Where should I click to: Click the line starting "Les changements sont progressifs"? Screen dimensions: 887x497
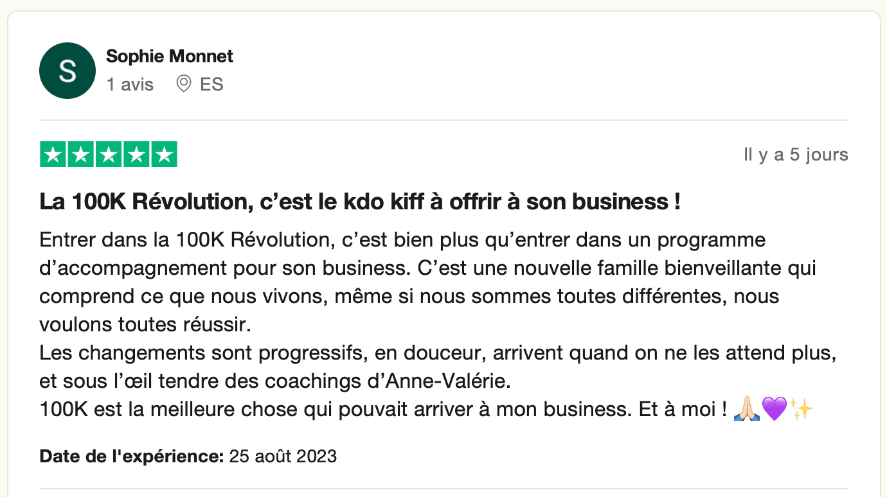438,353
